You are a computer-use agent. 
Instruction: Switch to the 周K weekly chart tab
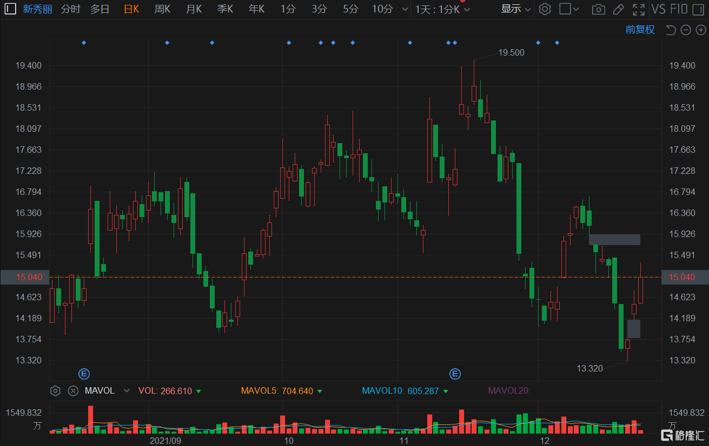pyautogui.click(x=162, y=9)
